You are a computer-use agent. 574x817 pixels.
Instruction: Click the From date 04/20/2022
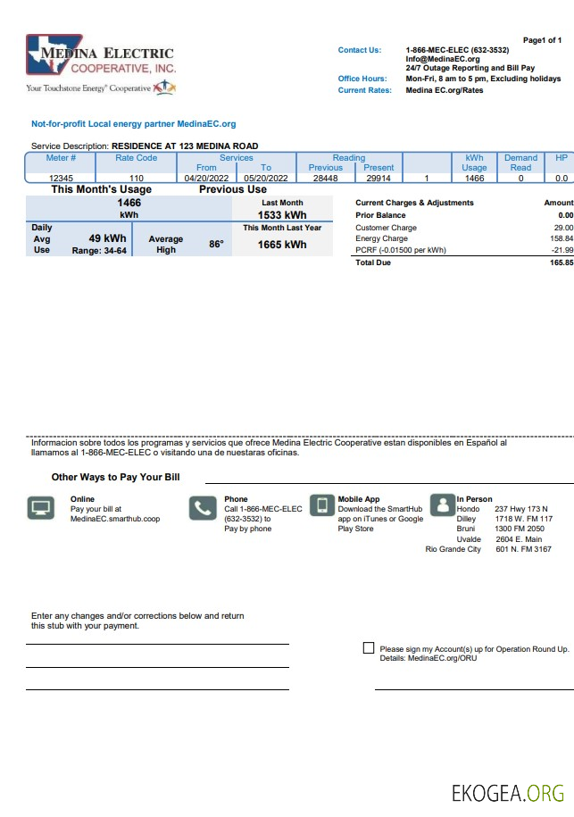(206, 179)
